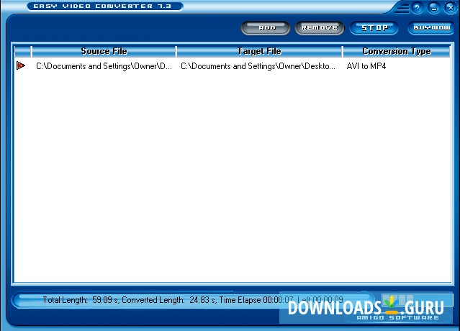
Task: Close Easy Video Converter with X icon
Action: pyautogui.click(x=451, y=7)
